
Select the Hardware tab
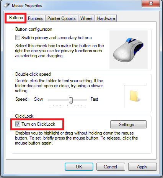[106, 18]
